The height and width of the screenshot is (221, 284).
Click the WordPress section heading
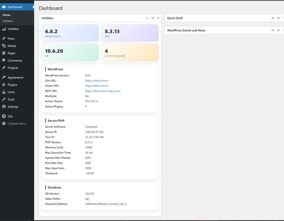pos(56,69)
